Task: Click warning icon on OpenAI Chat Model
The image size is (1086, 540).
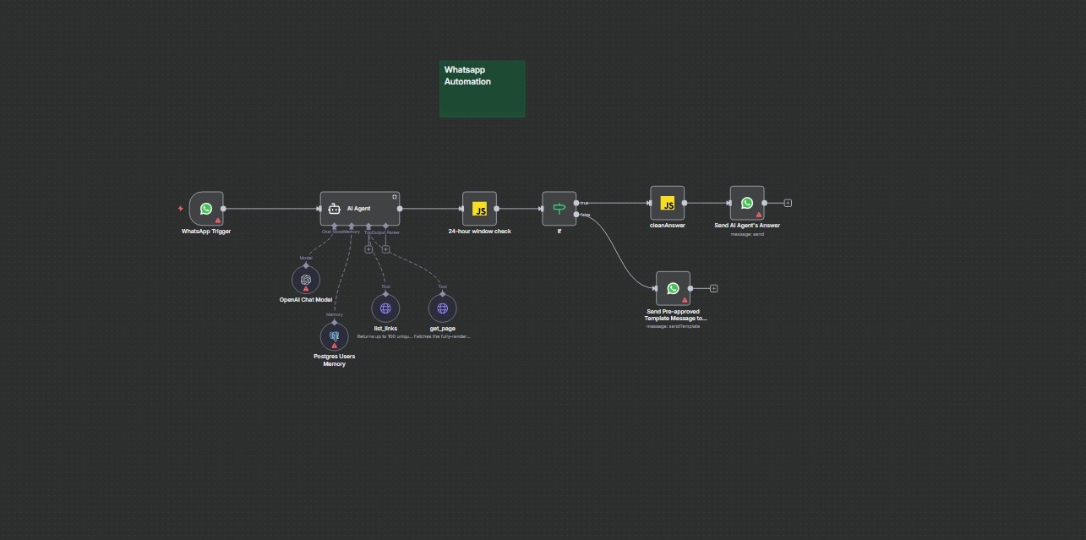Action: tap(306, 289)
